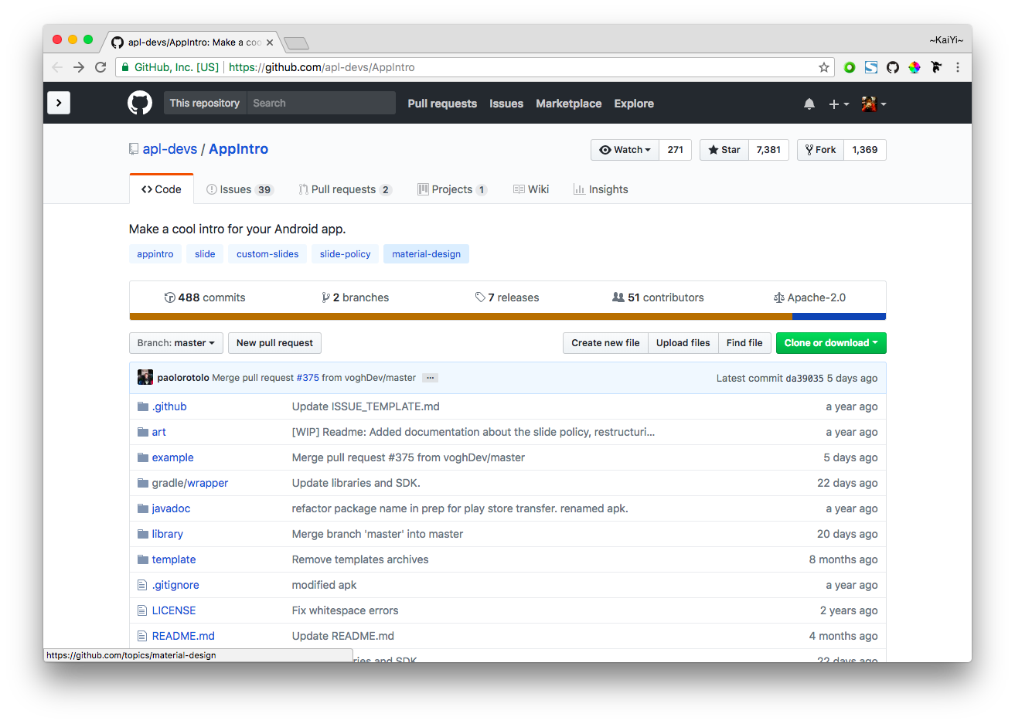Open Marketplace in the top navbar

[x=569, y=104]
